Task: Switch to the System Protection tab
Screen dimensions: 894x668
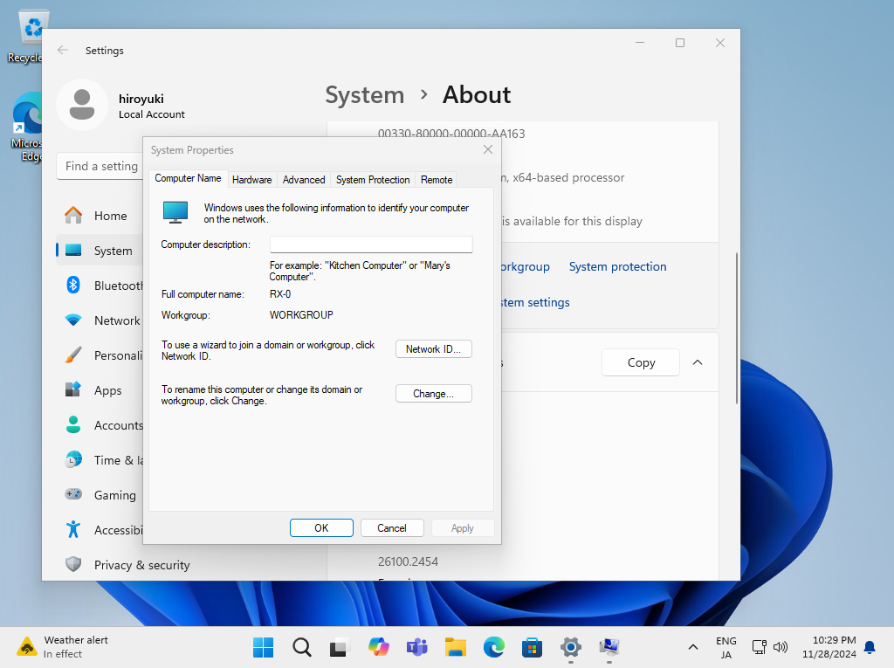Action: coord(373,180)
